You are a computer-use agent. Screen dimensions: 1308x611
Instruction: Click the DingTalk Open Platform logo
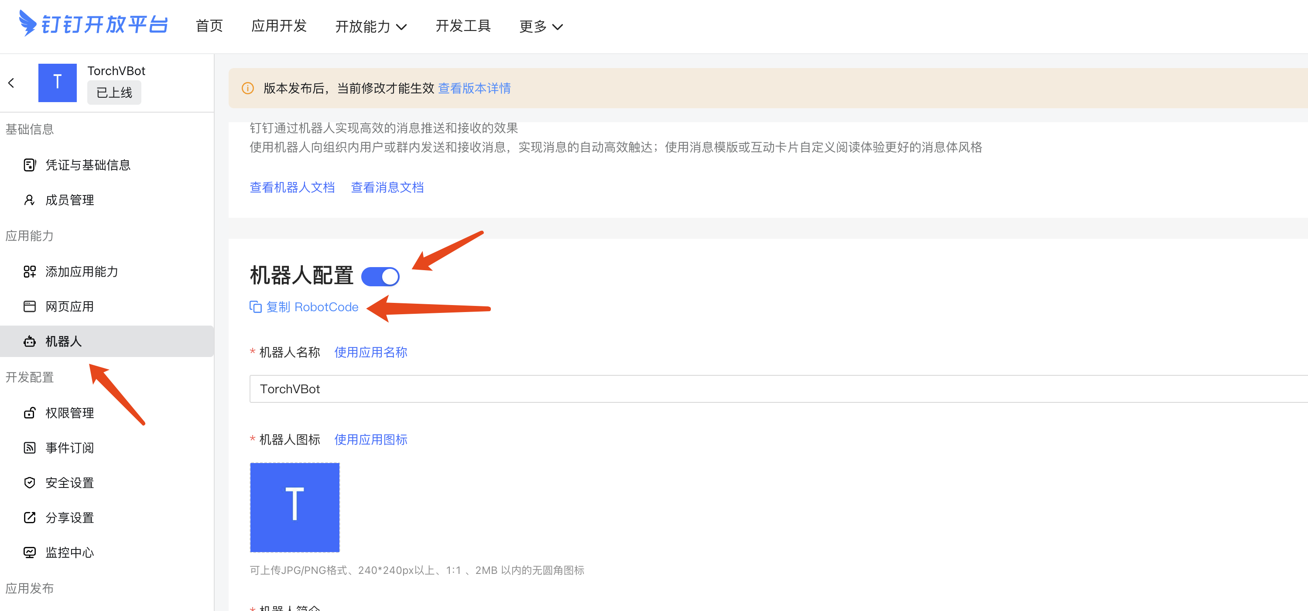click(93, 24)
